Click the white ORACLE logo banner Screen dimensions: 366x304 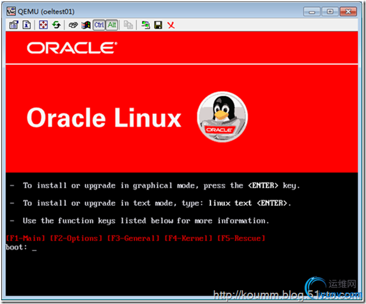[x=72, y=48]
